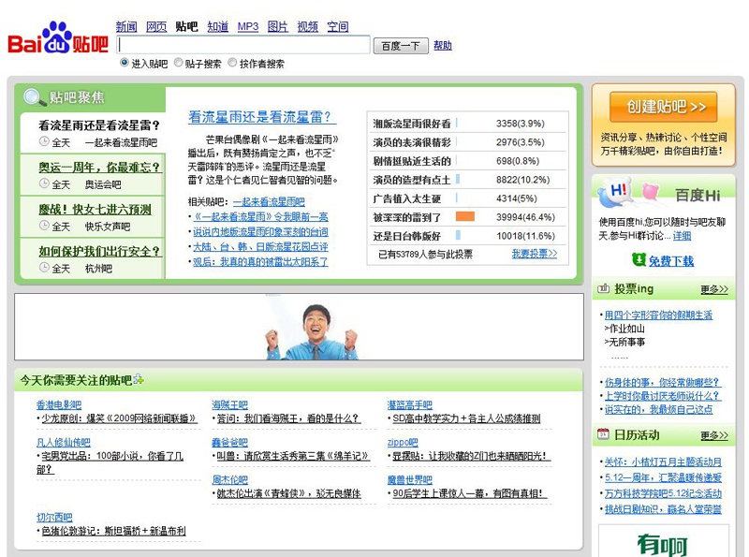Click the sparkle icon after 今天你需要关注的贴吧

point(139,379)
